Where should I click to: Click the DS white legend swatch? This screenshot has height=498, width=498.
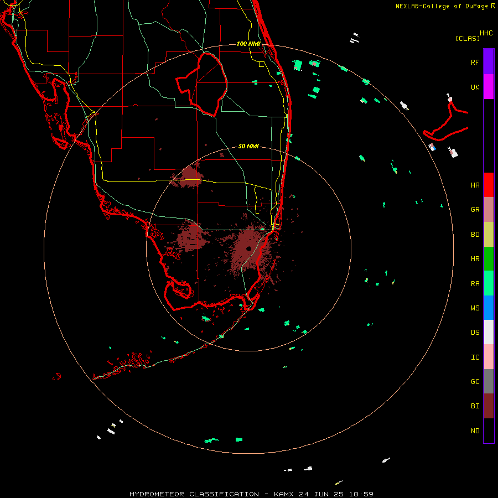[x=489, y=332]
